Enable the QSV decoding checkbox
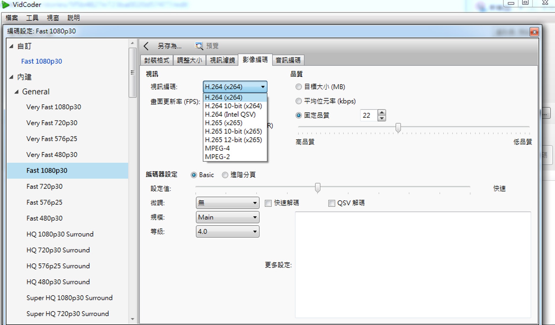 (332, 203)
